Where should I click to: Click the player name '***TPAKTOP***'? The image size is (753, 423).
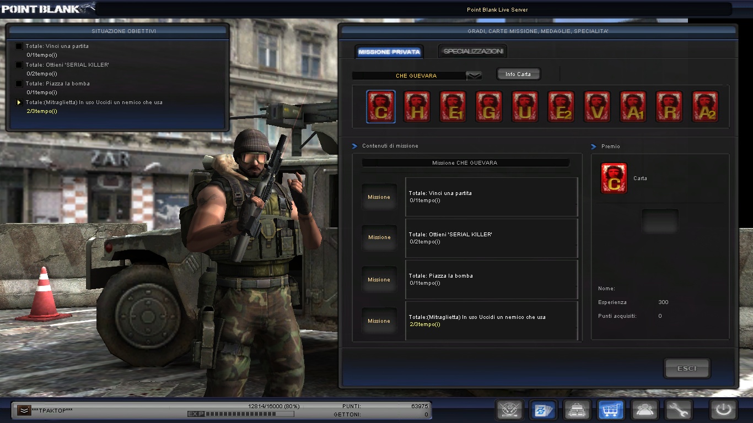click(x=52, y=411)
